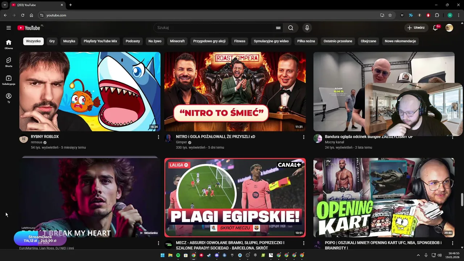Select the Playlisty YouTube Mix chip
Screen dimensions: 464x261
click(x=100, y=41)
